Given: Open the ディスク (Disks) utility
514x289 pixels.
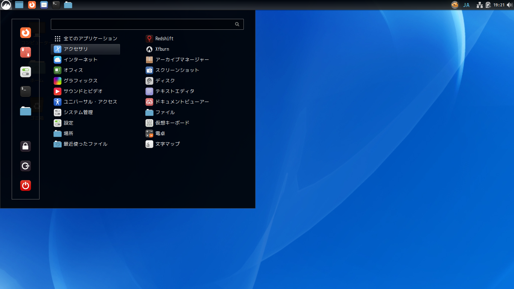Looking at the screenshot, I should 164,81.
